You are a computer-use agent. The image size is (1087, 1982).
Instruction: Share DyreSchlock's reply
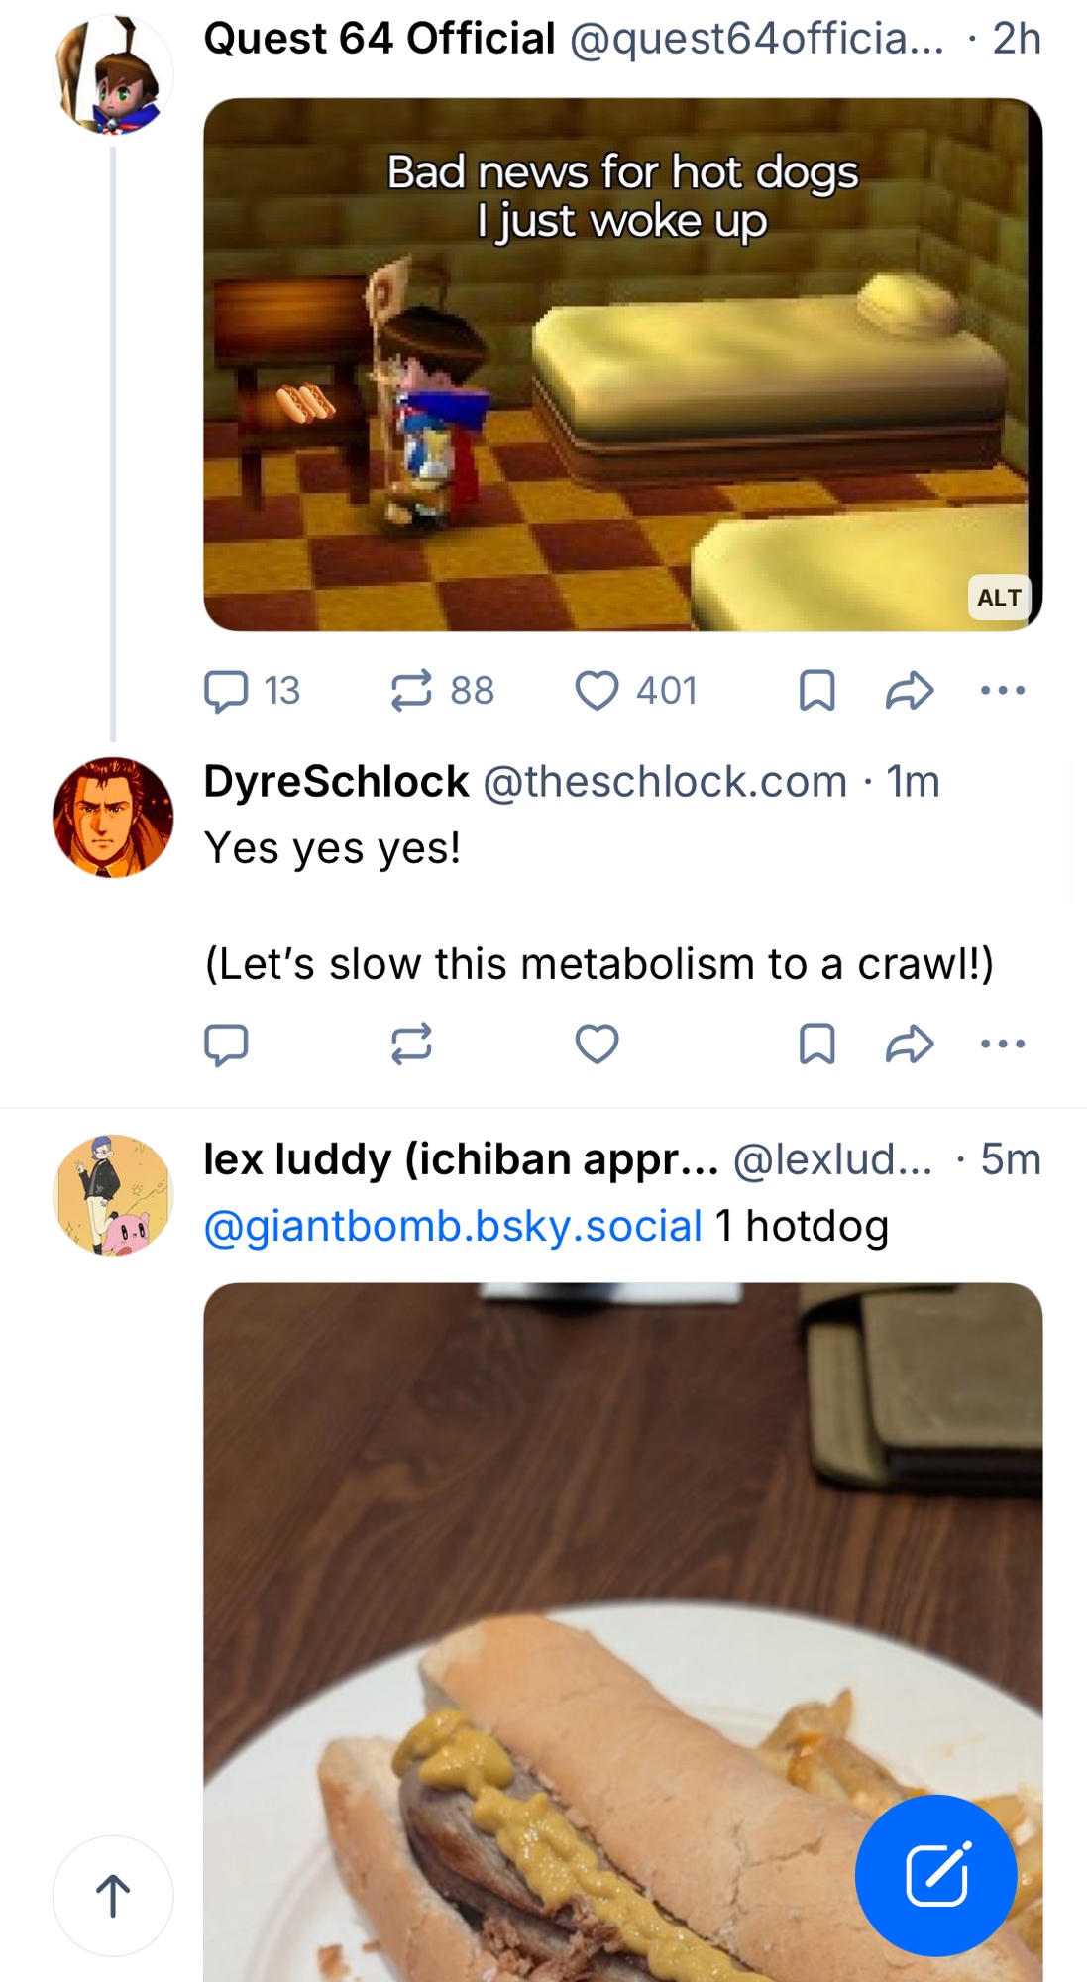910,1044
